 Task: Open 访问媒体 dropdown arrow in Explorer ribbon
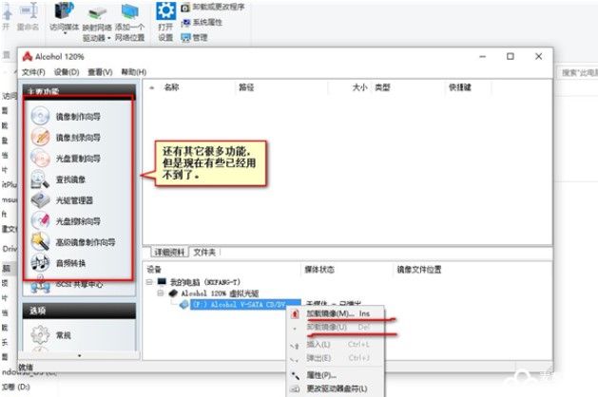click(x=65, y=33)
